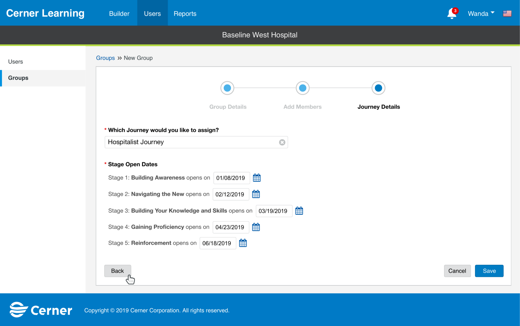The image size is (520, 326).
Task: Click the Groups breadcrumb link
Action: click(105, 58)
